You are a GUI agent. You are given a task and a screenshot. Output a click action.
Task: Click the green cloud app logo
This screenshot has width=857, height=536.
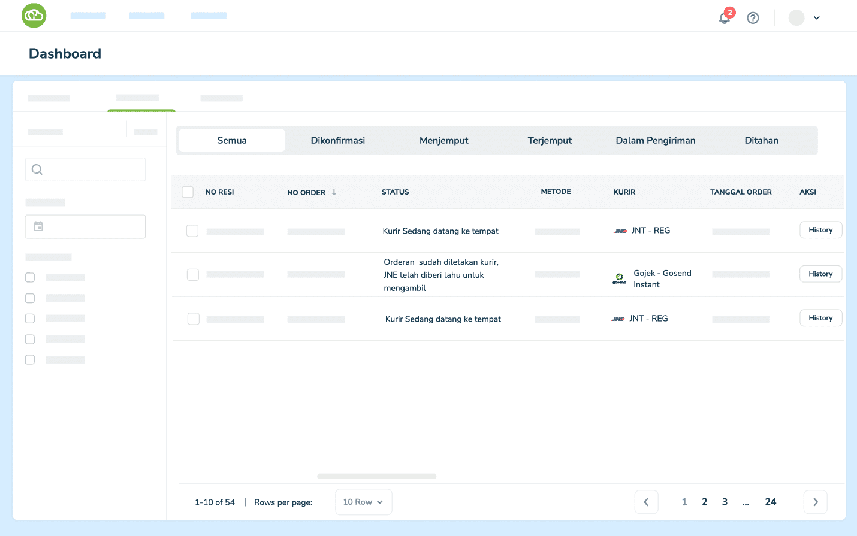point(34,16)
